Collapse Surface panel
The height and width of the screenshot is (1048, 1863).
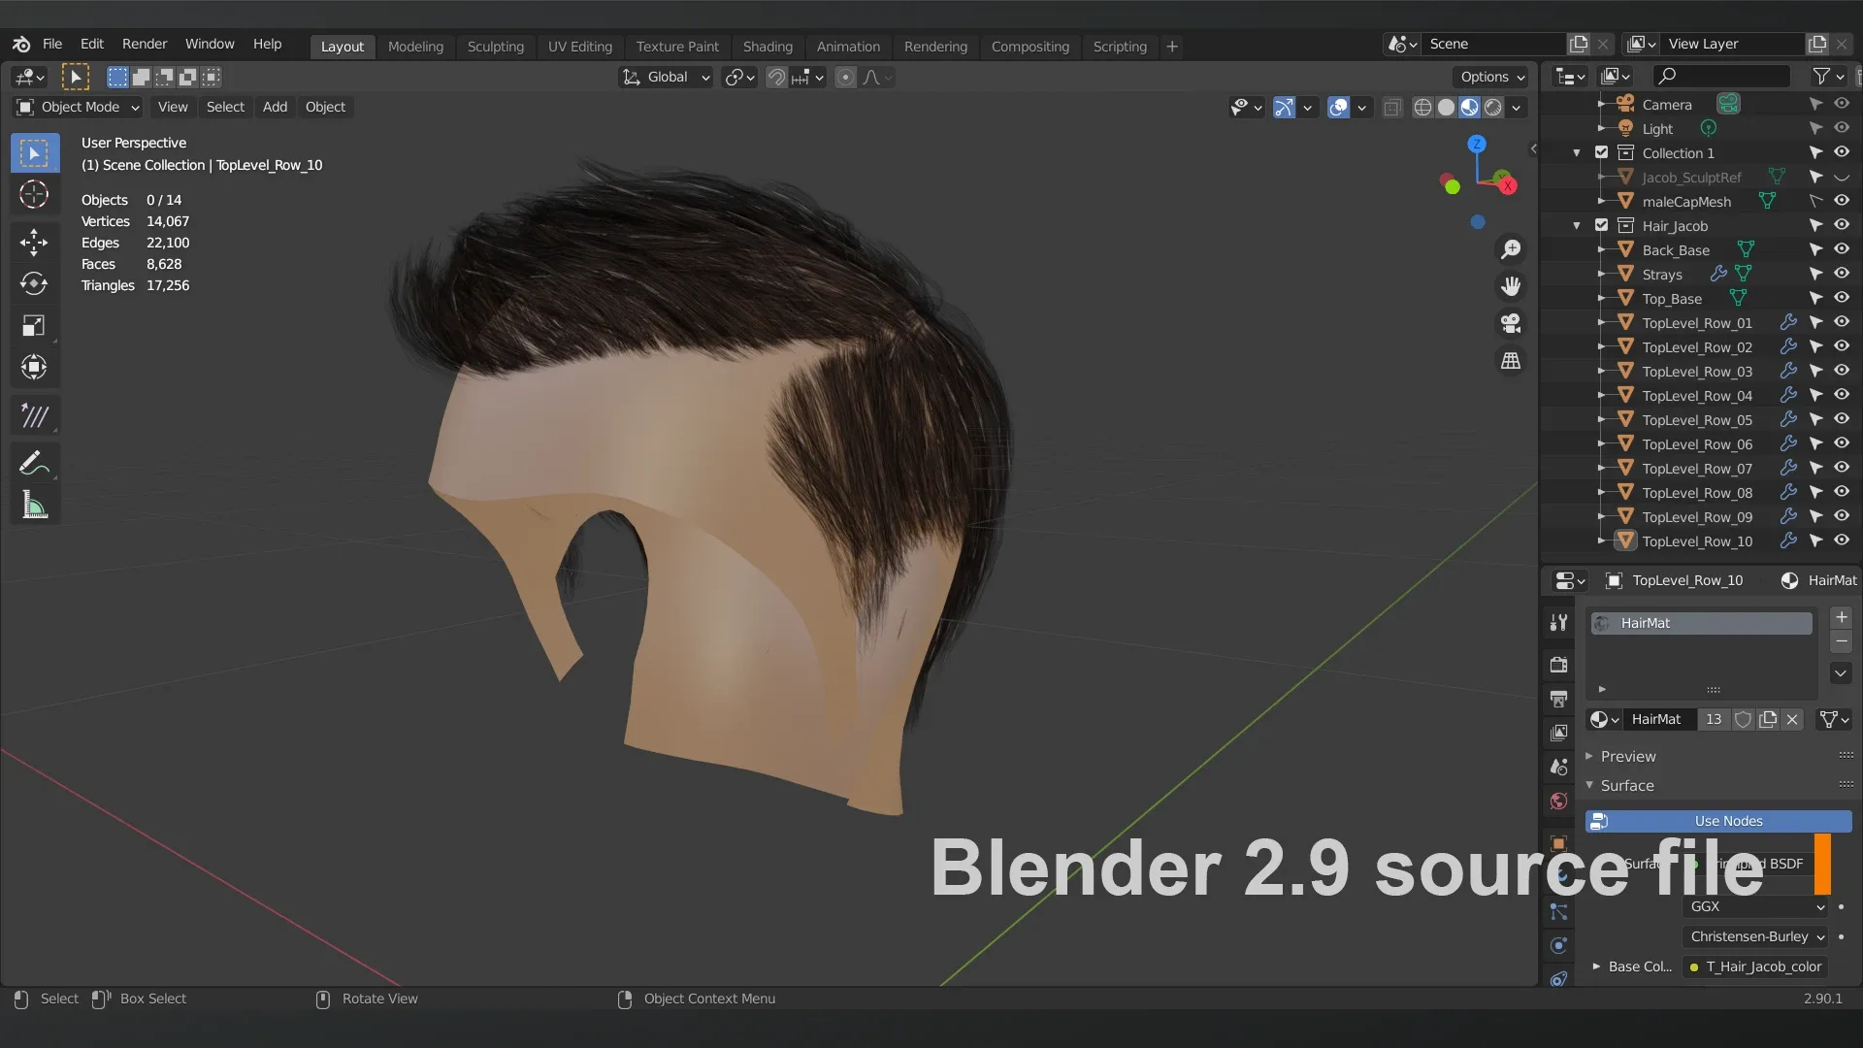(x=1626, y=785)
